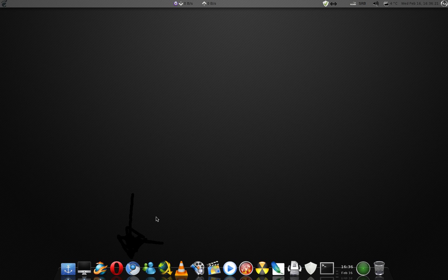Click the power shutdown button
This screenshot has width=448, height=280.
pyautogui.click(x=444, y=4)
